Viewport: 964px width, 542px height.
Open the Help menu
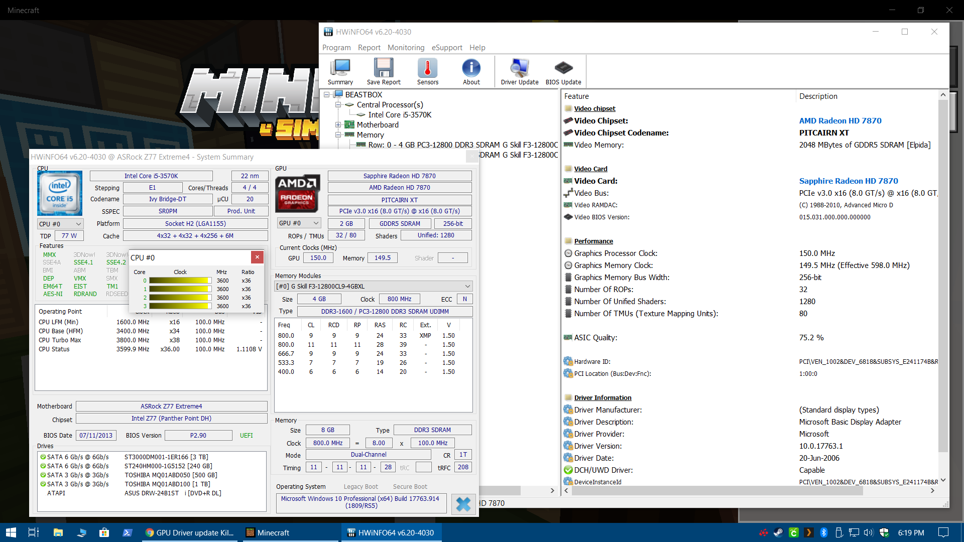click(x=477, y=48)
